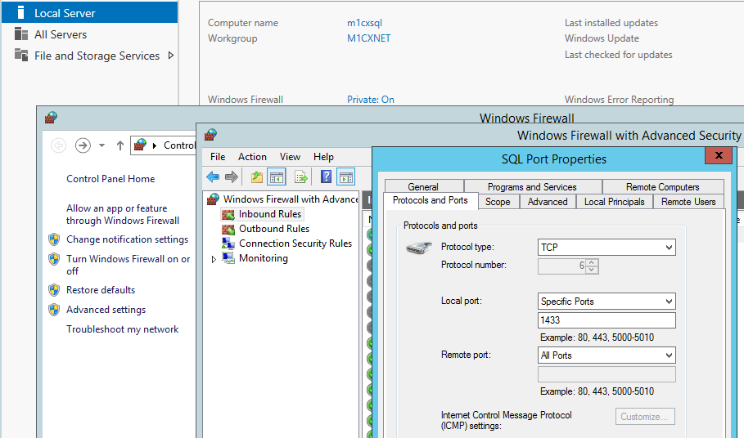Viewport: 744px width, 438px height.
Task: Switch to Local Principals tab
Action: tap(614, 202)
